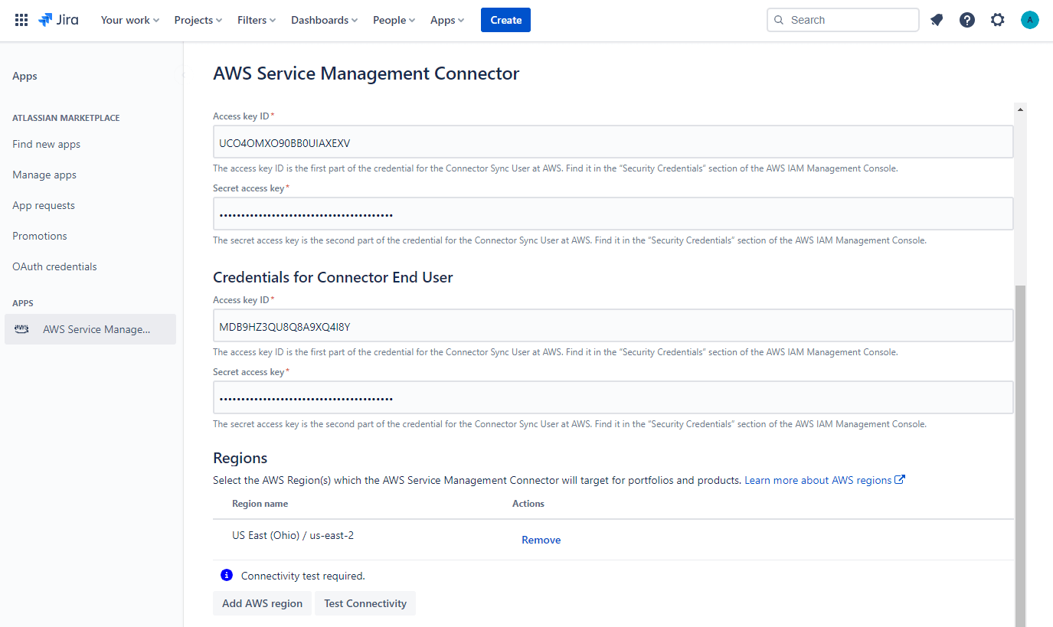
Task: Click the Jira logo
Action: pos(57,20)
